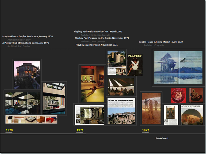206x154 pixels.
Task: Select the 1971 timeline year marker
Action: pos(80,130)
